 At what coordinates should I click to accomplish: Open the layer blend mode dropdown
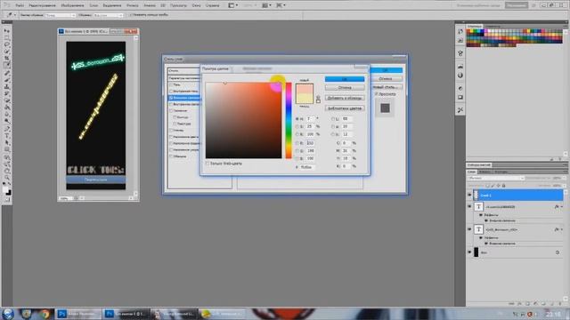tap(496, 178)
